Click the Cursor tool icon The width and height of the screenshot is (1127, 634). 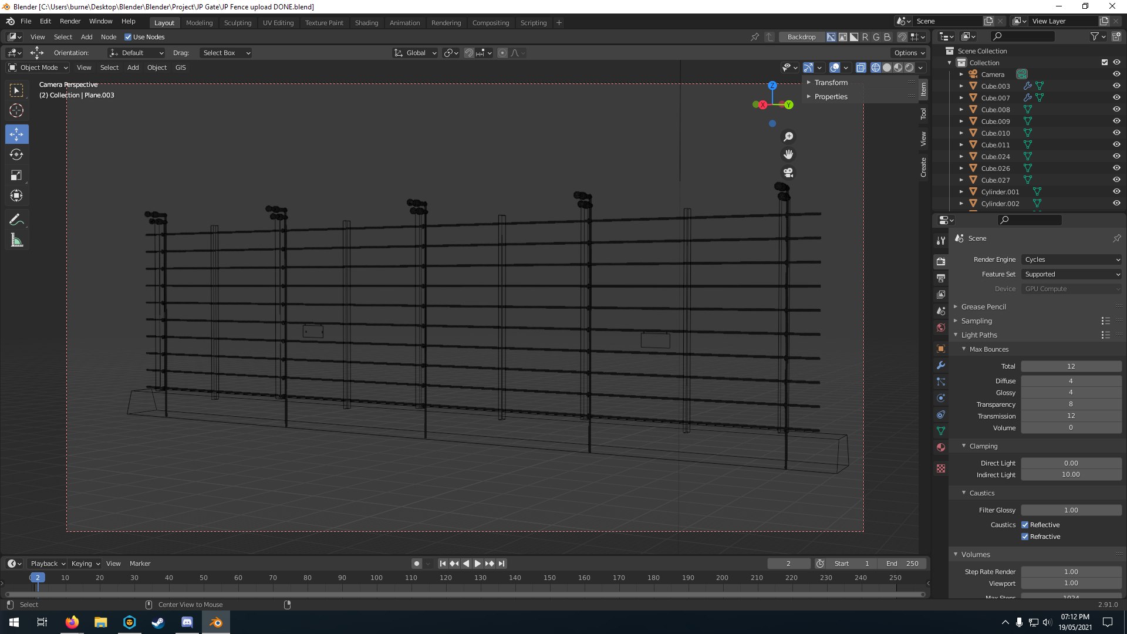click(16, 110)
